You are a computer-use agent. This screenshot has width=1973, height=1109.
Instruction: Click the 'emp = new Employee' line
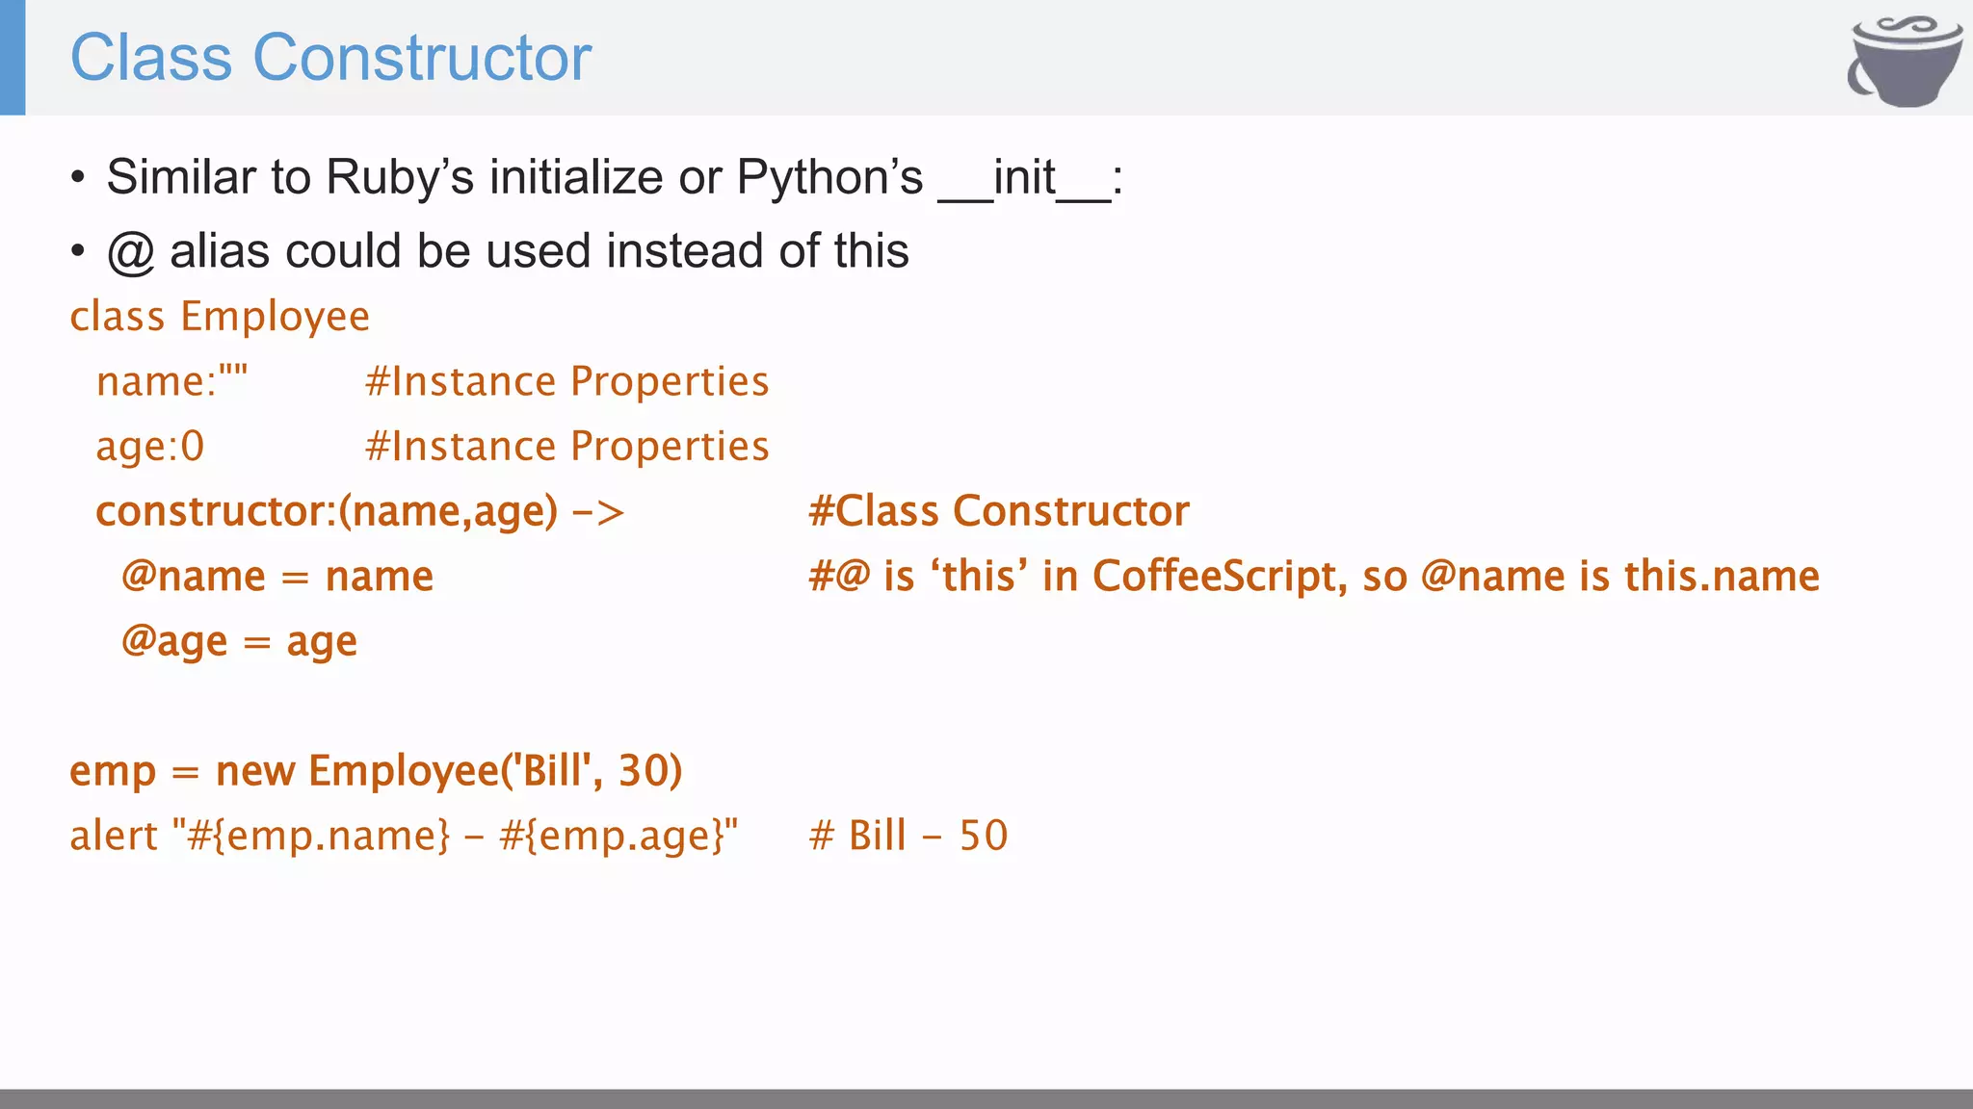(x=376, y=771)
